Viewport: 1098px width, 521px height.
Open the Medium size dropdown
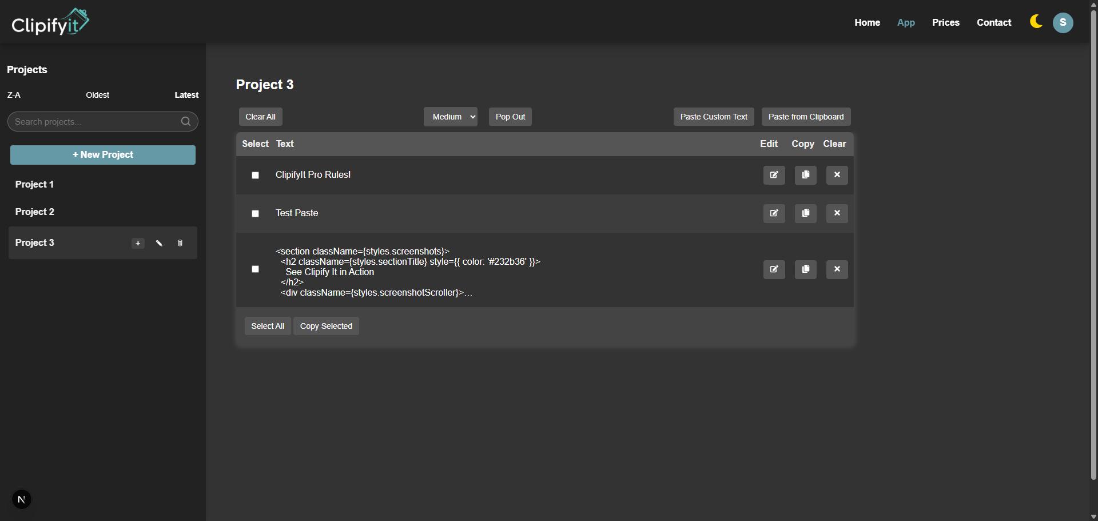pos(451,117)
